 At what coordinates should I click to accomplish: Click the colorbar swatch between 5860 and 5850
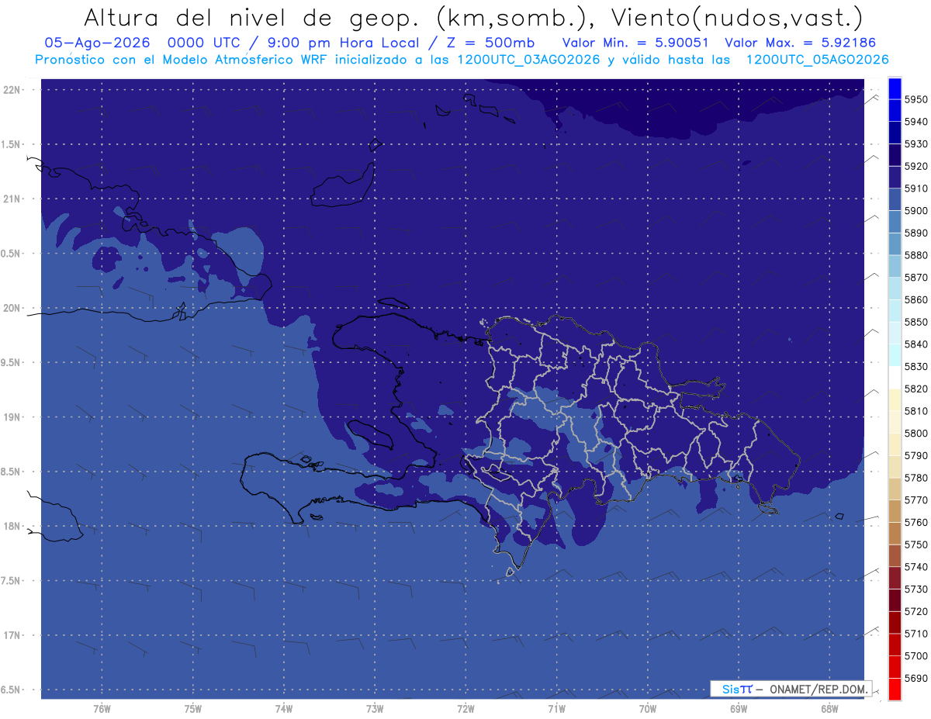[894, 310]
